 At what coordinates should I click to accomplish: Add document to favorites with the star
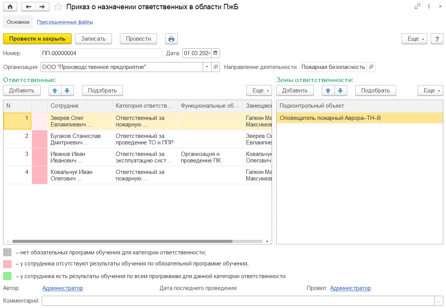(58, 7)
